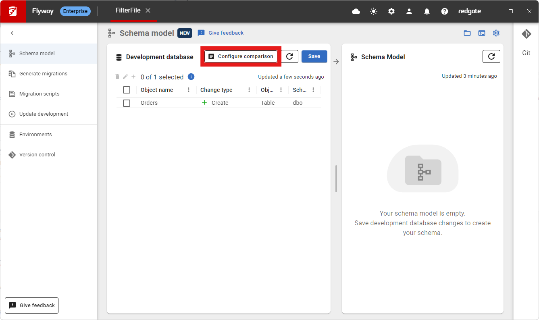
Task: Sort by Change type column header
Action: coord(216,90)
